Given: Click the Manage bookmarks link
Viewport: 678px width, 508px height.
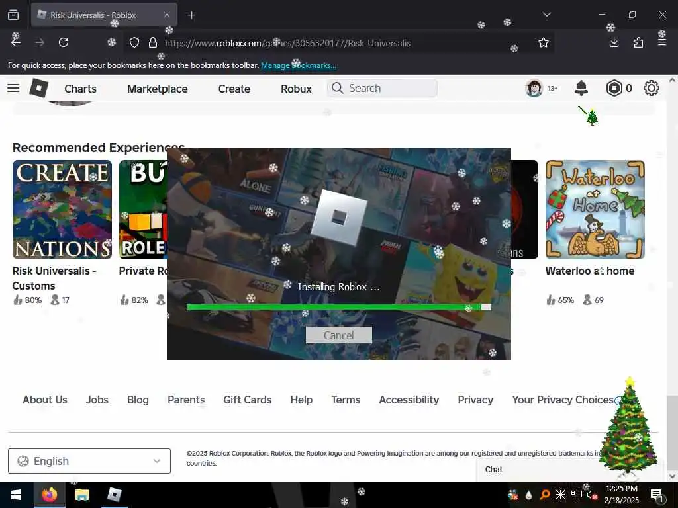Looking at the screenshot, I should pyautogui.click(x=299, y=65).
